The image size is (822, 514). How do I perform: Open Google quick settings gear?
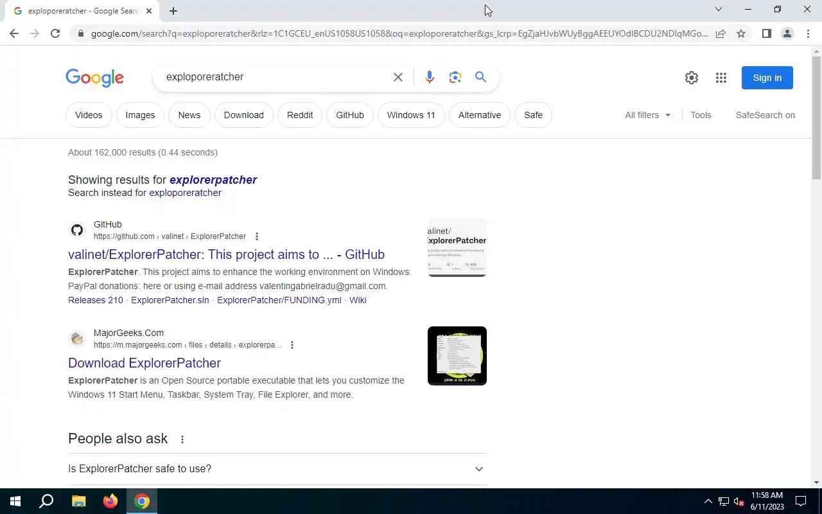(x=692, y=78)
